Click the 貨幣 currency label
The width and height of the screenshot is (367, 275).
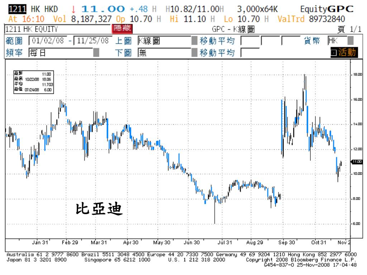click(x=312, y=41)
